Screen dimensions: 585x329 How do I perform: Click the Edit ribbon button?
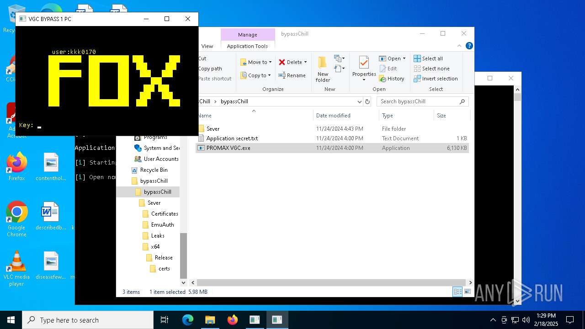[388, 69]
